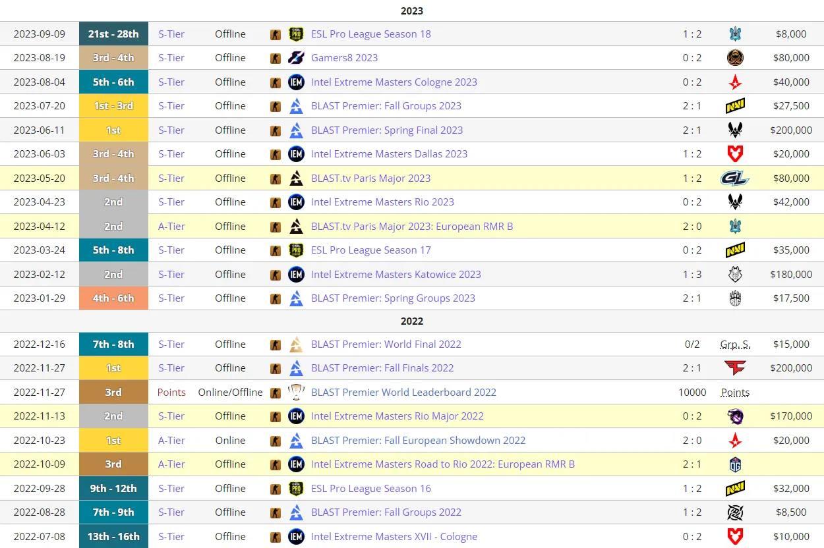Click the BIG logo in BLAST Spring Groups 2023 row
This screenshot has height=548, width=824.
point(735,298)
